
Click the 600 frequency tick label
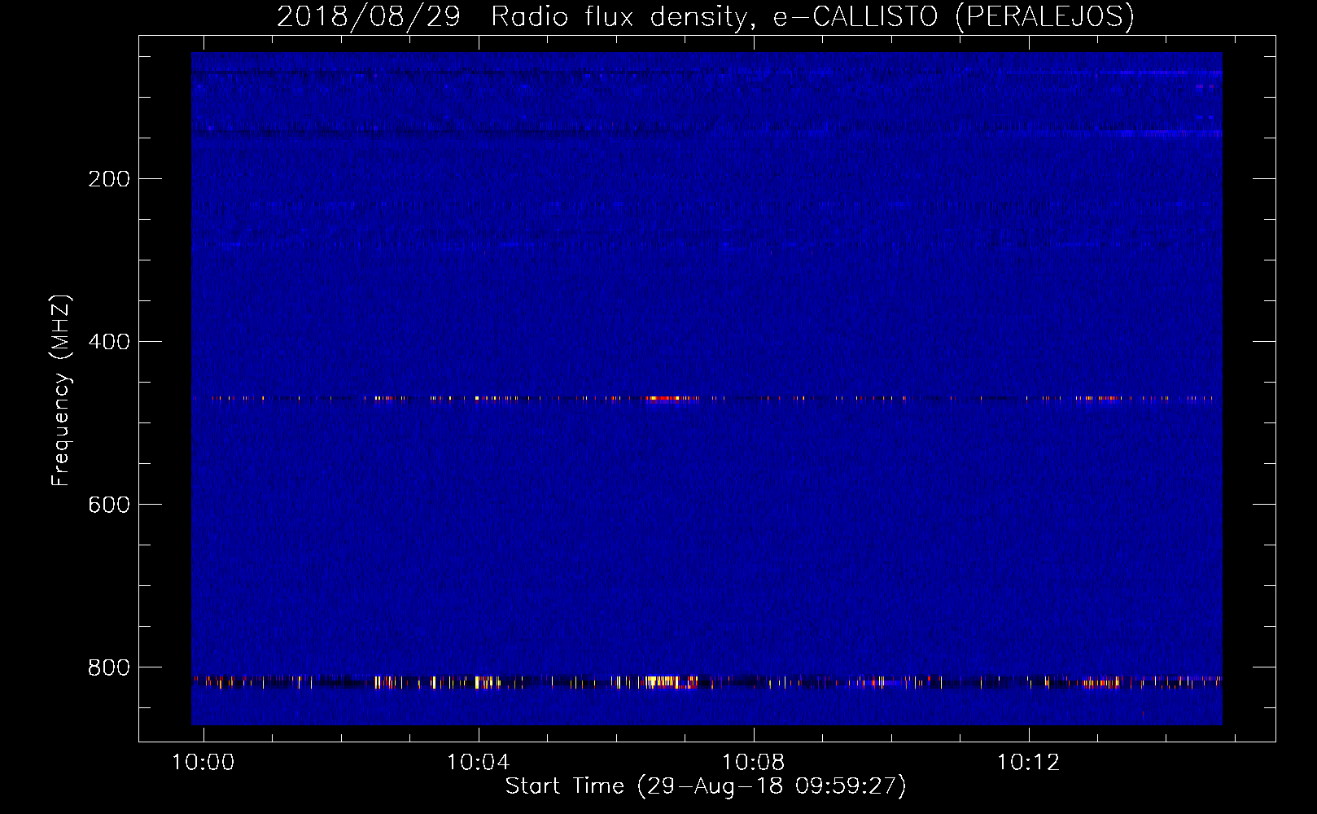[x=109, y=505]
